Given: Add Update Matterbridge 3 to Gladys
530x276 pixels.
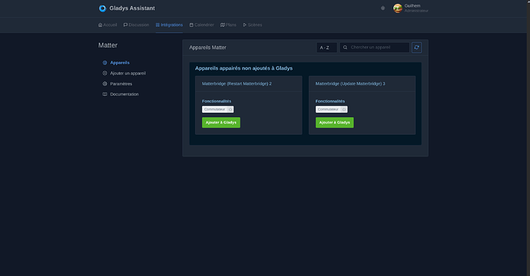Looking at the screenshot, I should pos(335,123).
